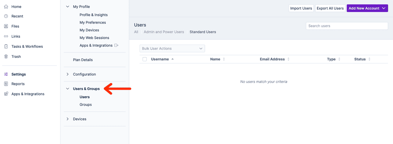
Task: Open Profile & Insights menu item
Action: 94,15
